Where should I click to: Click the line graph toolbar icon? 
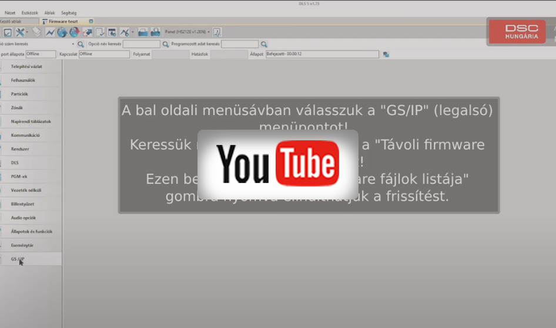(50, 32)
